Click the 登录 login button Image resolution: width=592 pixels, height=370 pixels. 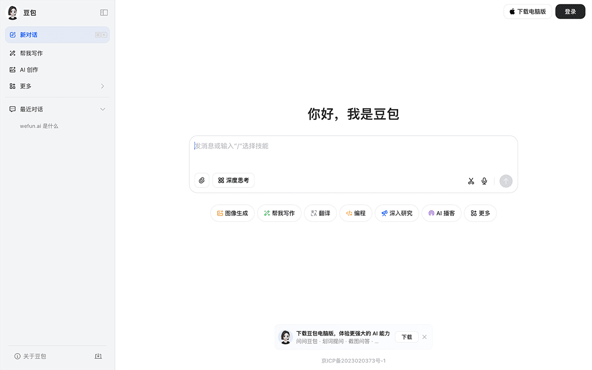570,11
